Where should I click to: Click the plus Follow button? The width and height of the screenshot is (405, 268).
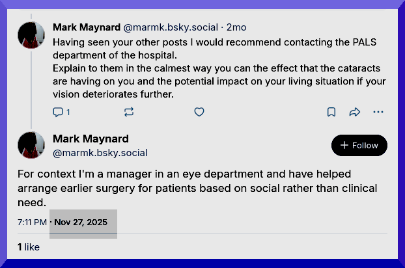click(359, 146)
